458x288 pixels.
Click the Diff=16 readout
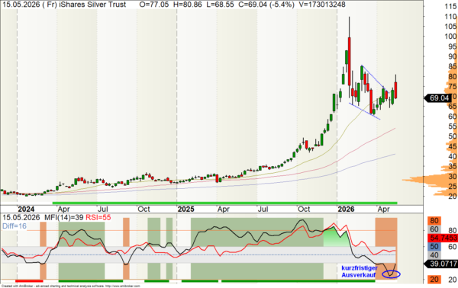(15, 226)
